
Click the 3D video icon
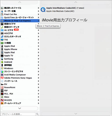pos(2,43)
